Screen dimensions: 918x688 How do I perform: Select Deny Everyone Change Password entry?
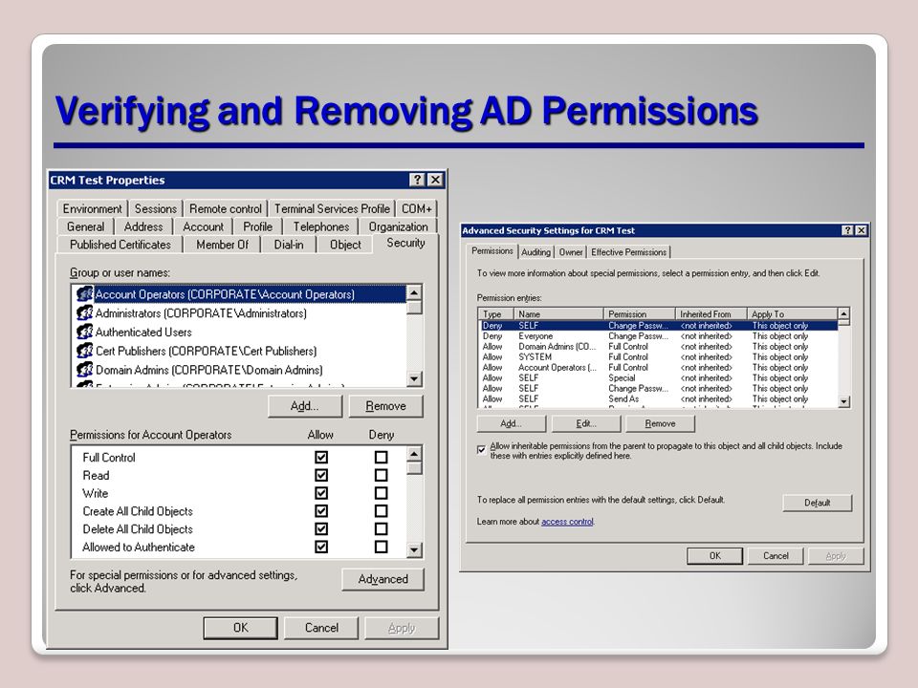click(659, 335)
